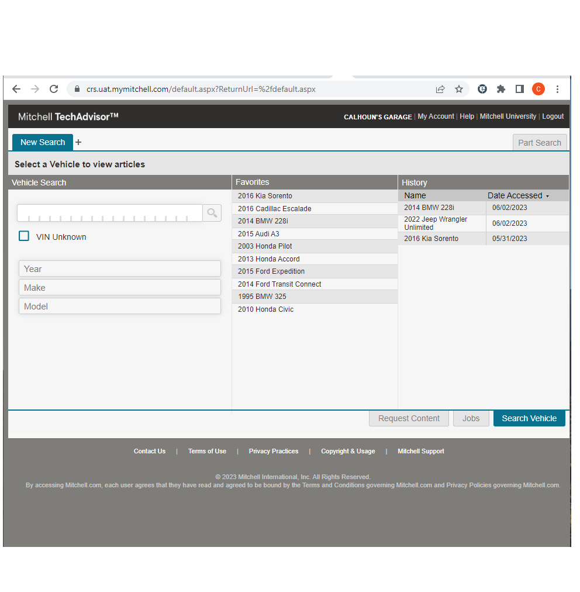Image resolution: width=580 pixels, height=592 pixels.
Task: Open Privacy Practices footer link
Action: (x=274, y=451)
